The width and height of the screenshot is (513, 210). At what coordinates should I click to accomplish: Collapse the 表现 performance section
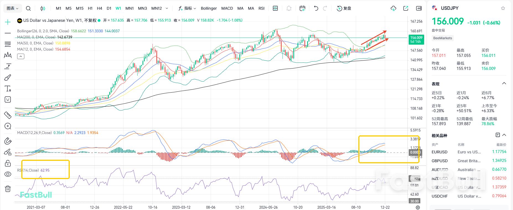[x=504, y=83]
